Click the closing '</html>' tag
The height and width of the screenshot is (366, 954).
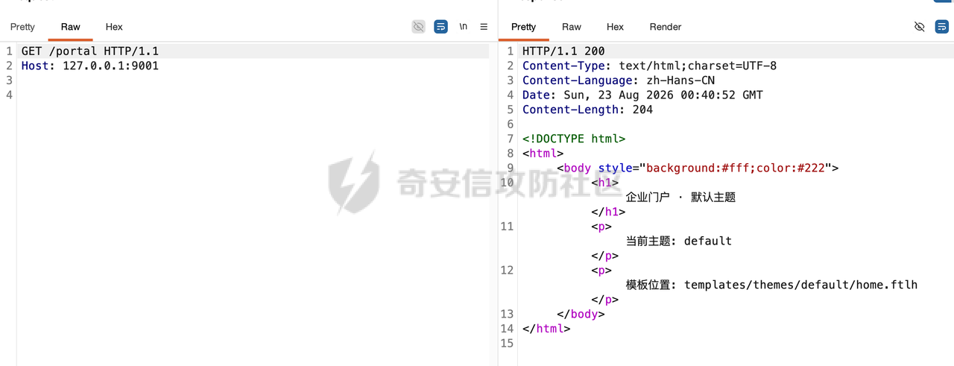point(546,329)
